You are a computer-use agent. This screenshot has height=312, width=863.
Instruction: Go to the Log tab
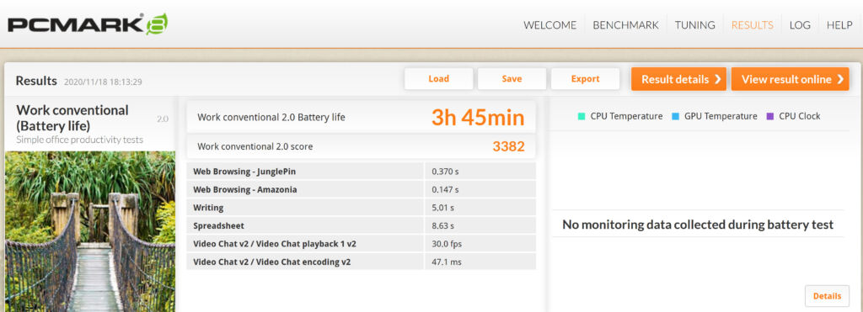(800, 24)
